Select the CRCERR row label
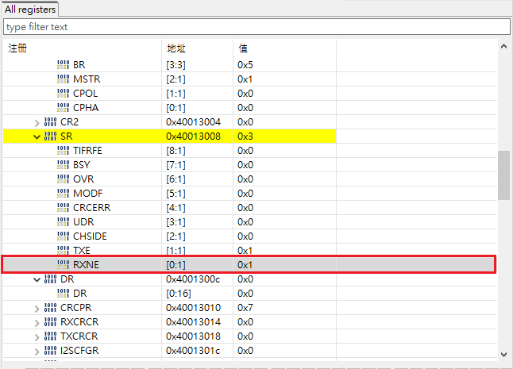The image size is (513, 369). 92,208
